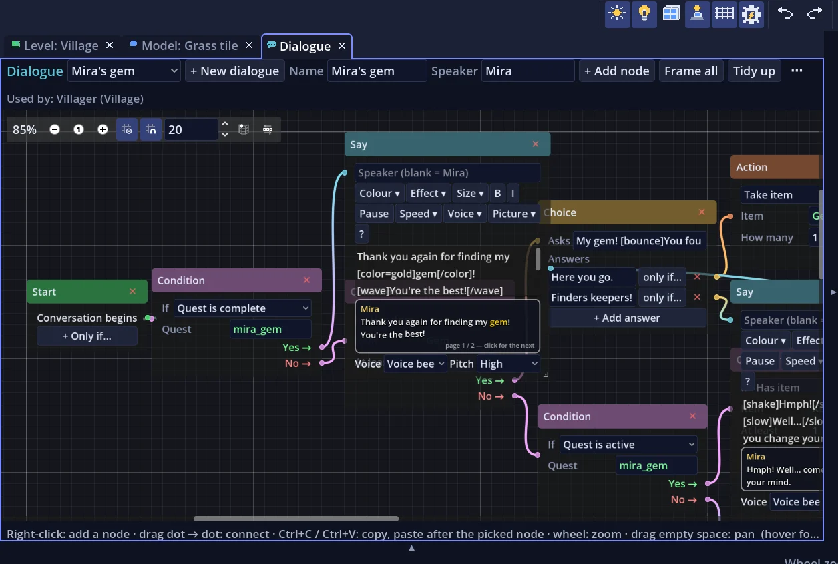Open the Speed dropdown in top Say node

pos(418,214)
